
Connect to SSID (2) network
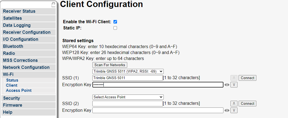pos(247,103)
